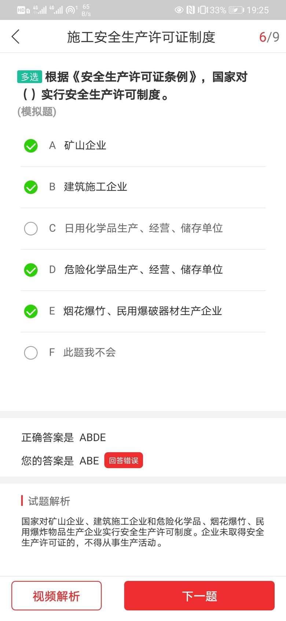Uncheck option A 矿山企业
The height and width of the screenshot is (621, 286).
[x=31, y=146]
